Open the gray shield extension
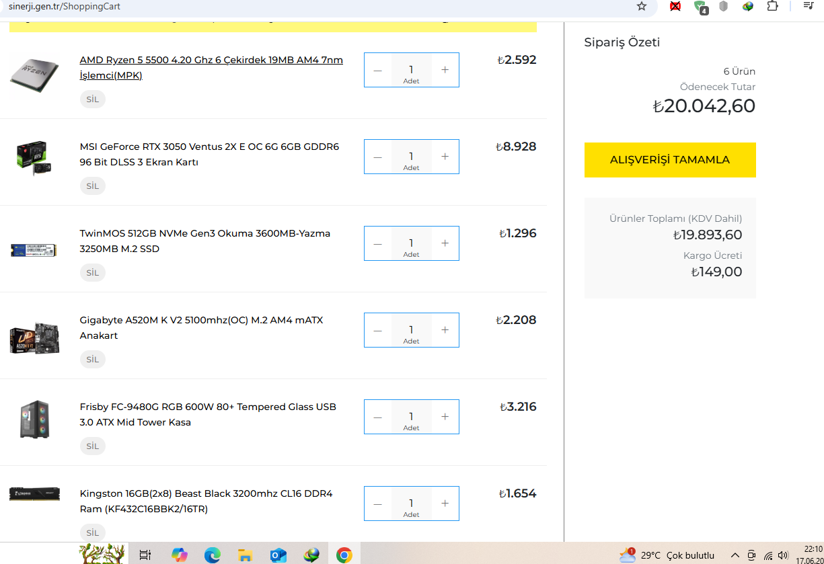 point(724,6)
